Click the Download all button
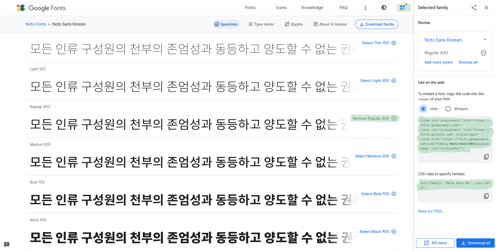Image resolution: width=496 pixels, height=251 pixels. coord(476,243)
